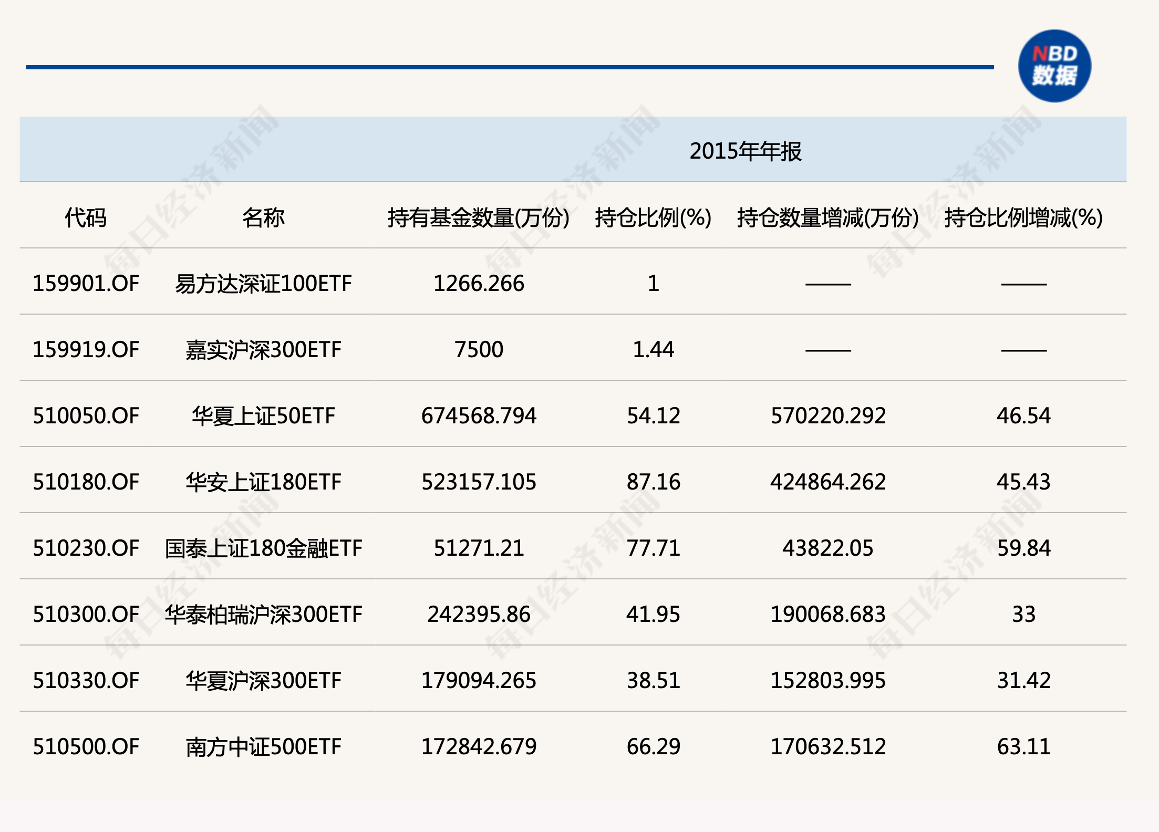1159x832 pixels.
Task: Click holdings value 172842.679
Action: coord(479,747)
